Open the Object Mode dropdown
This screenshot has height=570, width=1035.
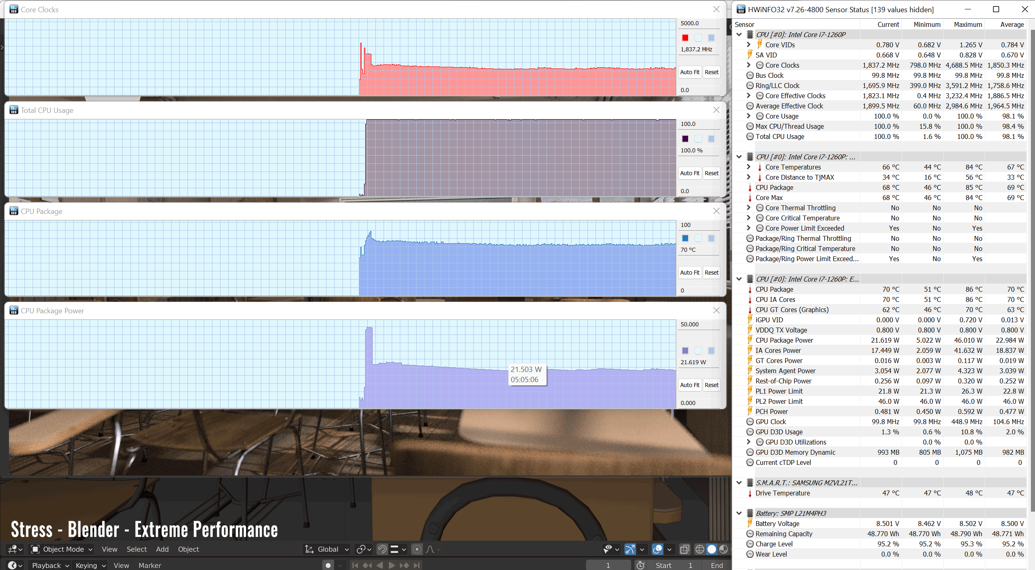(x=62, y=549)
